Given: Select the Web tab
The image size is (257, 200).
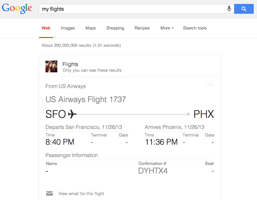Looking at the screenshot, I should 46,28.
